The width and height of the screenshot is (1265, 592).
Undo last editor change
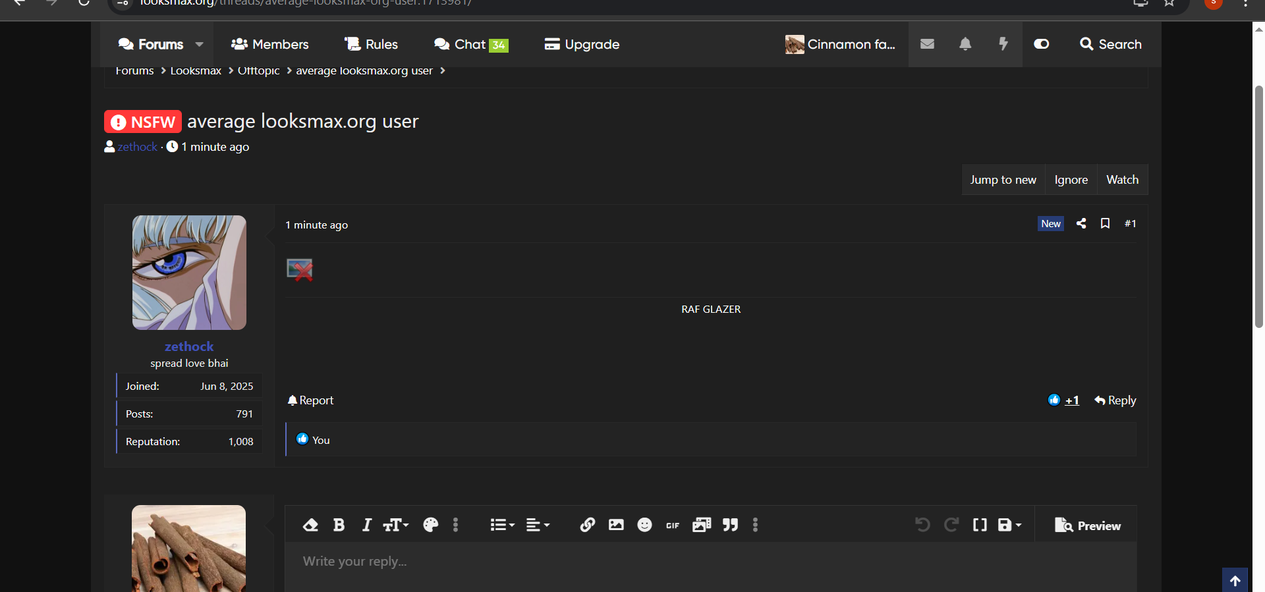click(922, 525)
